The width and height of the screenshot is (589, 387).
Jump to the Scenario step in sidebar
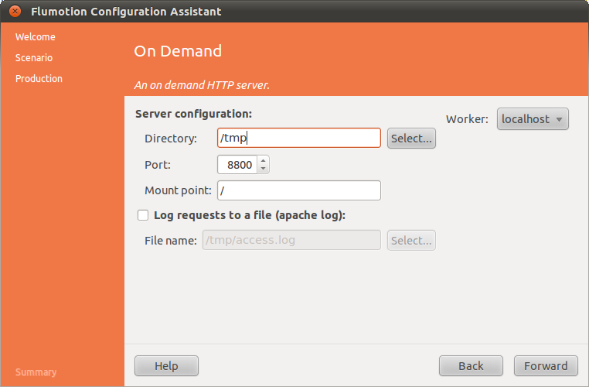tap(34, 57)
